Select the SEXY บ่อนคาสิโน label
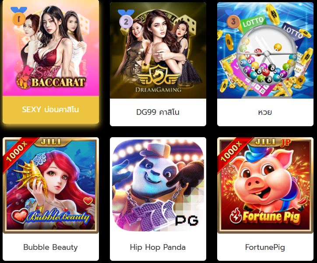 50,110
